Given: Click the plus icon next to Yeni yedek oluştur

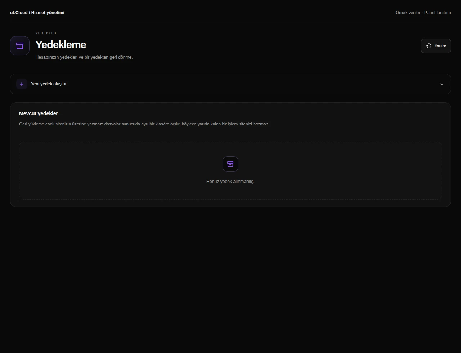Looking at the screenshot, I should 22,84.
